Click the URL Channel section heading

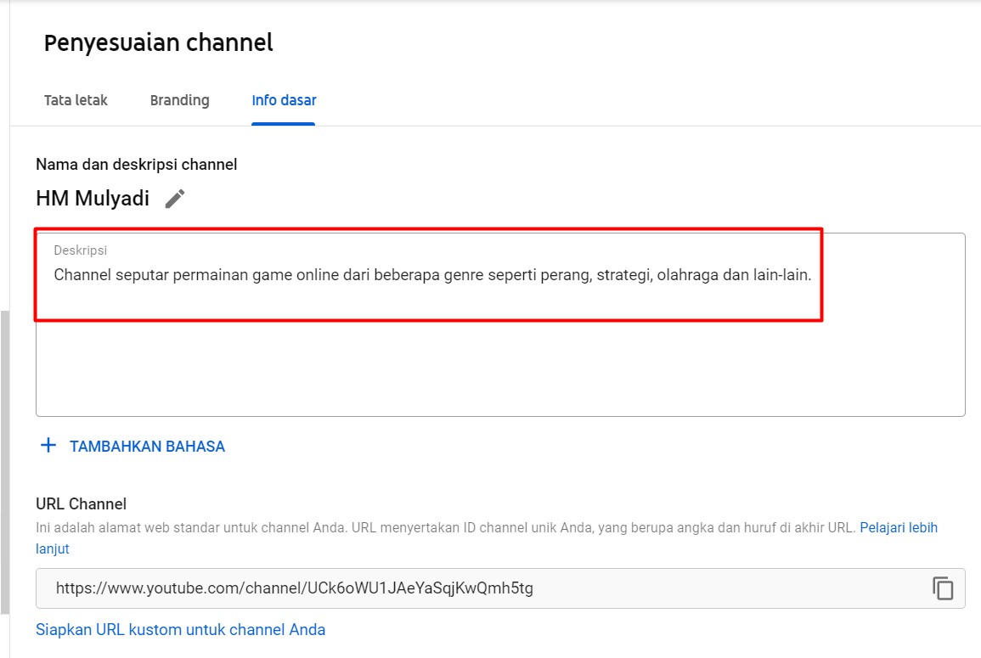click(x=81, y=504)
